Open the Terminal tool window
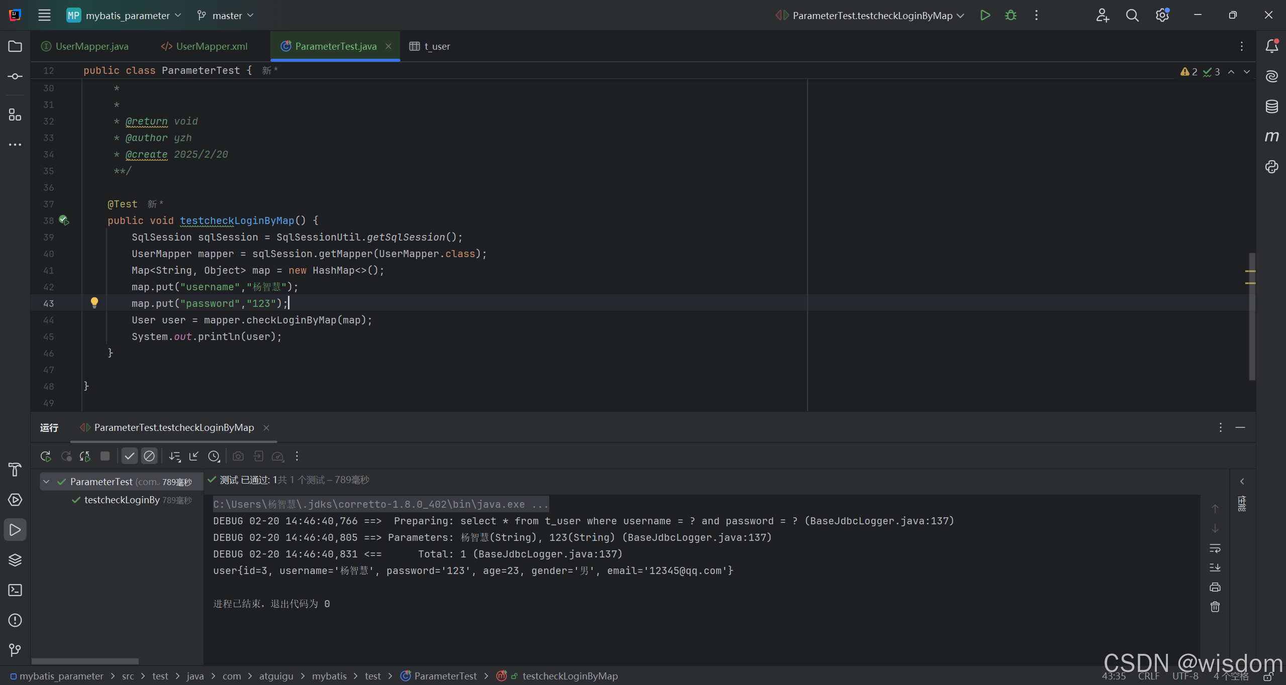This screenshot has height=685, width=1286. pos(15,590)
